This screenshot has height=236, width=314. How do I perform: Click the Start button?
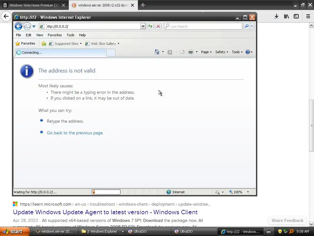click(x=15, y=231)
